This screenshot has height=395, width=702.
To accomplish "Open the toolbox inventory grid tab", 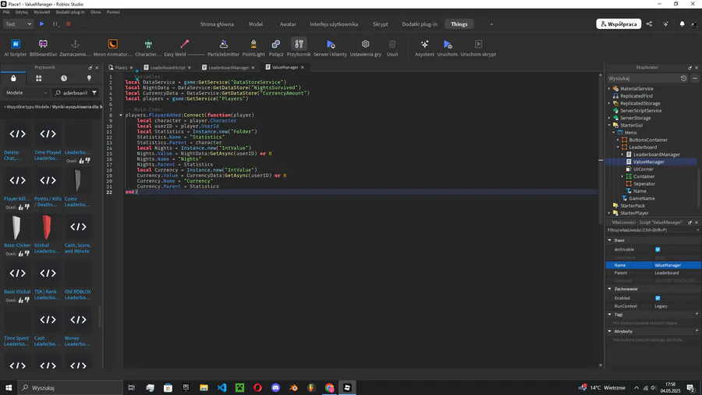I will tap(38, 78).
